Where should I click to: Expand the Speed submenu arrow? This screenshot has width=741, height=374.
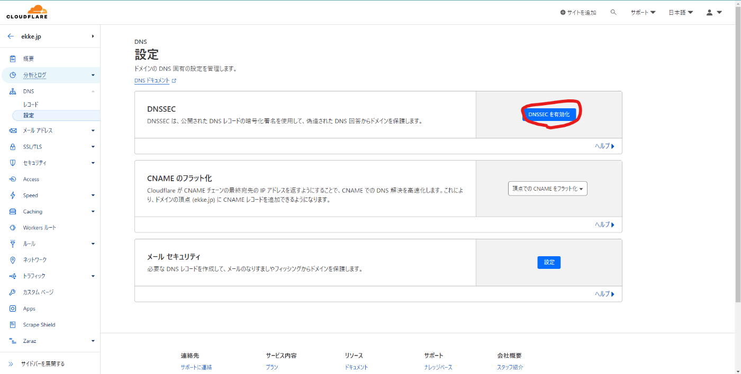(x=93, y=195)
